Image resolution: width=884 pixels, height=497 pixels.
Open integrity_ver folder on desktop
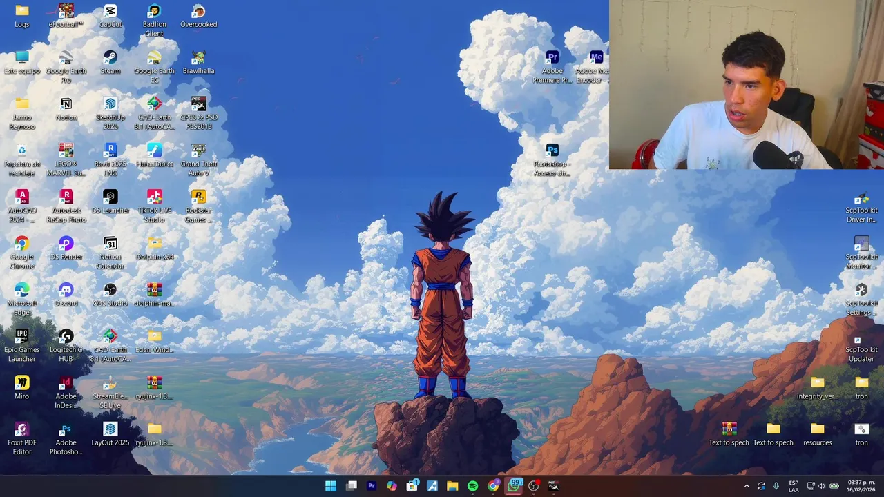(818, 387)
